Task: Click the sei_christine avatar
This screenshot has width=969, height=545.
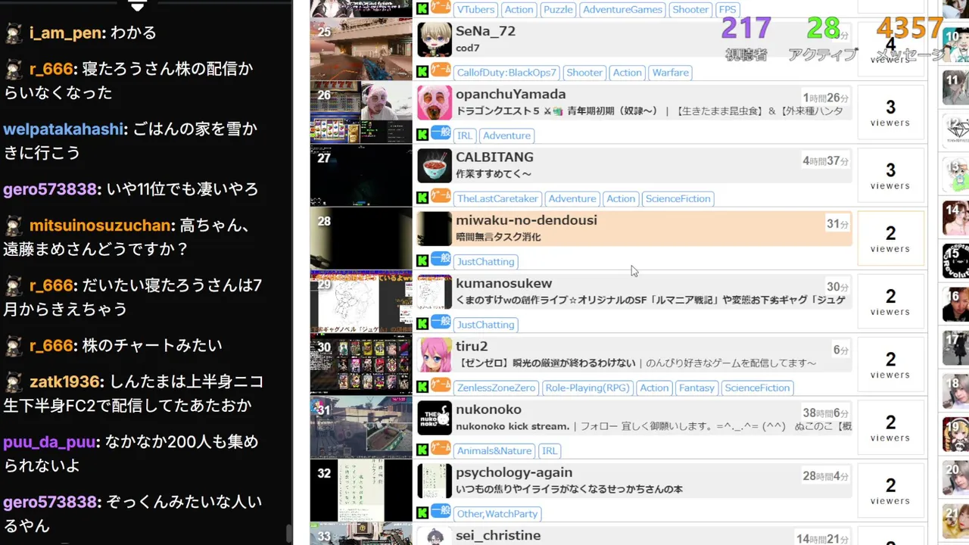Action: coord(435,536)
